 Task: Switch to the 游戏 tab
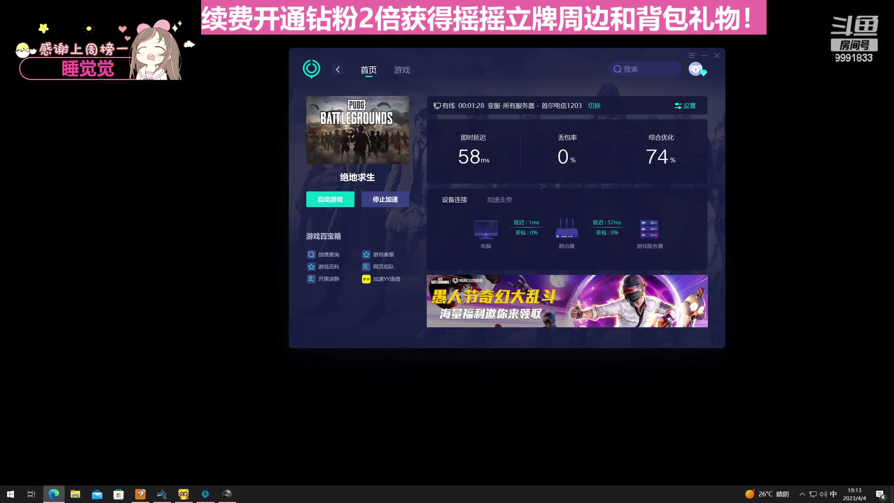402,70
